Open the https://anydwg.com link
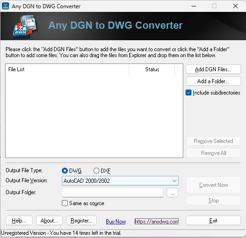Screen dimensions: 246x238 157,221
